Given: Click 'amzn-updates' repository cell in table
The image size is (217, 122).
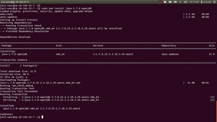Looking at the screenshot, I should [x=170, y=54].
